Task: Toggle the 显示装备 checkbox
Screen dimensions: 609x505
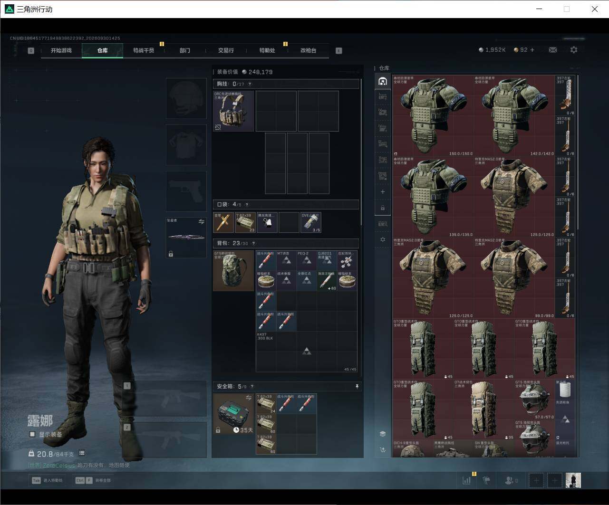Action: [x=32, y=434]
